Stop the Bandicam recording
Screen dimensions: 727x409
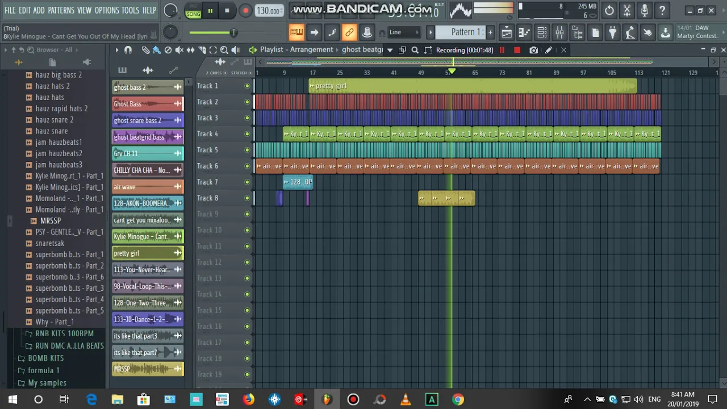point(517,50)
